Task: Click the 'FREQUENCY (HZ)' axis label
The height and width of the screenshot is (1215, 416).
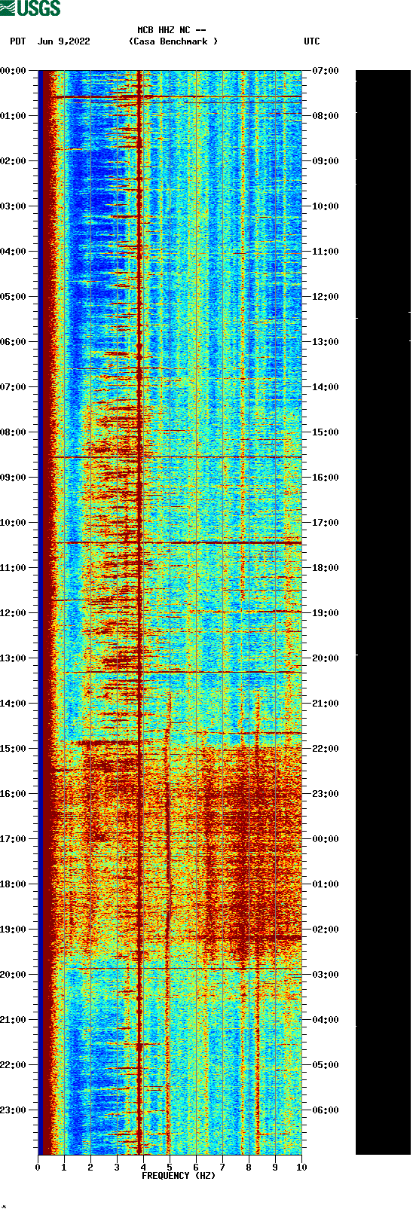Action: point(179,1176)
